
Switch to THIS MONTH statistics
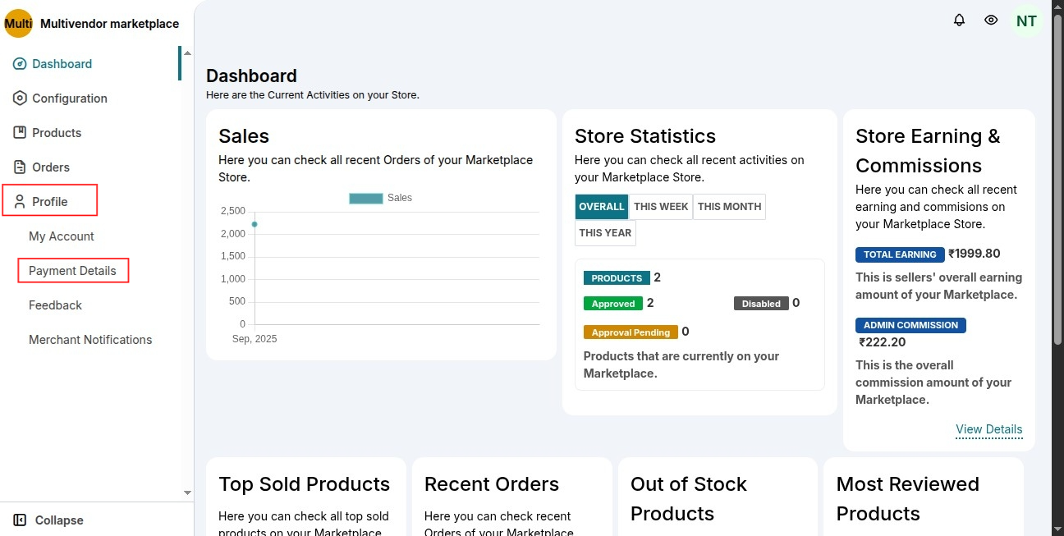tap(729, 207)
